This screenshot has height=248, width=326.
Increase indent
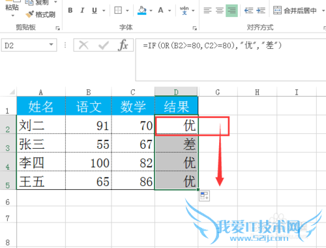pyautogui.click(x=260, y=10)
